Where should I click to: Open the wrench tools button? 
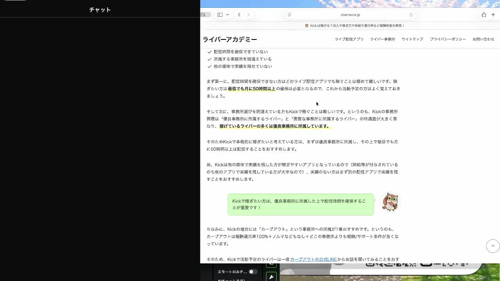point(271,277)
